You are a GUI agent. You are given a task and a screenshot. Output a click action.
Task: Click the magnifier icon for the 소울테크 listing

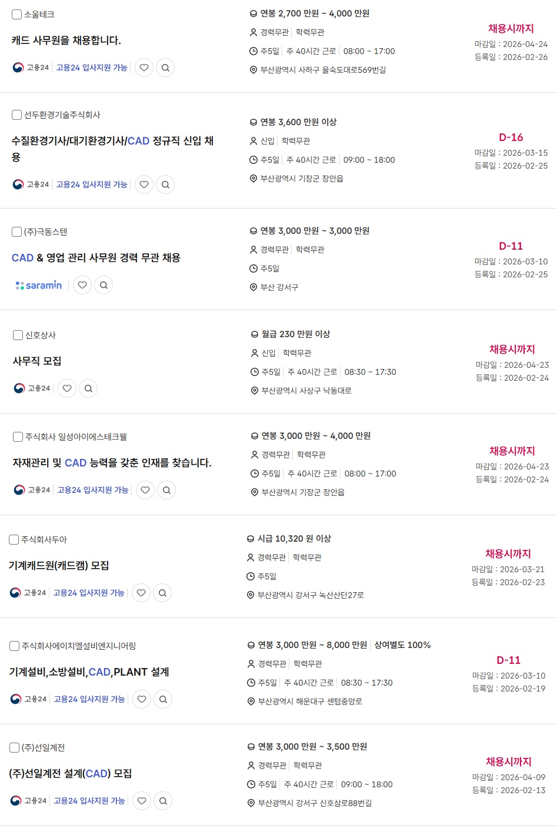click(x=165, y=68)
